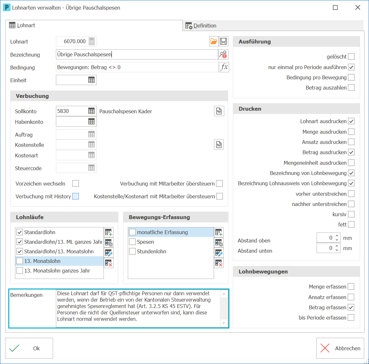369x364 pixels.
Task: Select the Lohnart tab
Action: (94, 26)
